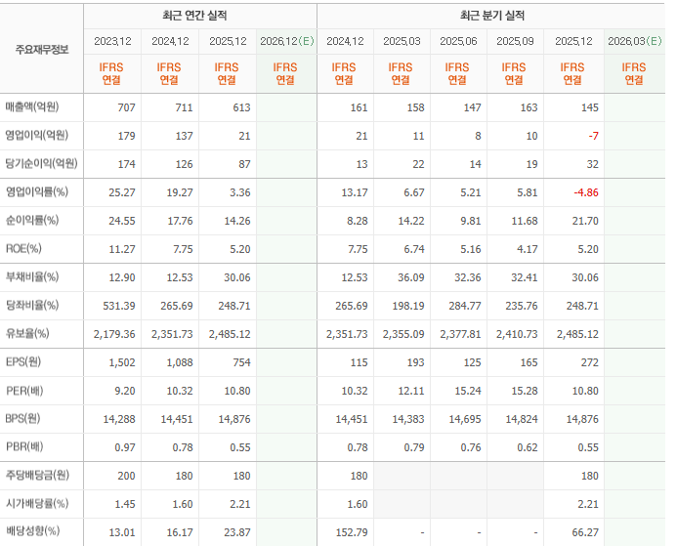Image resolution: width=677 pixels, height=546 pixels.
Task: Click the ROE(%) row label
Action: pos(23,249)
